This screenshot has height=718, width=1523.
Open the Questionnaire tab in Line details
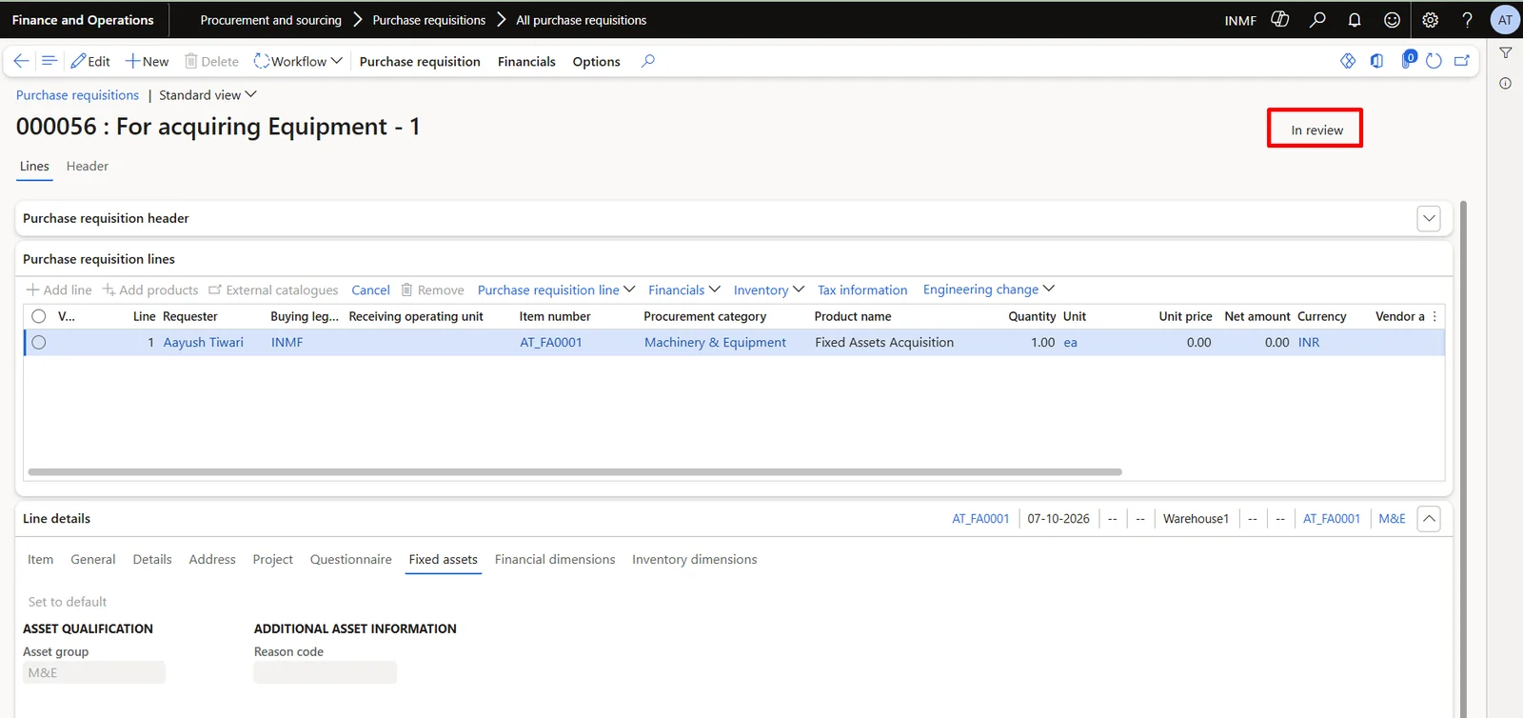pos(351,560)
